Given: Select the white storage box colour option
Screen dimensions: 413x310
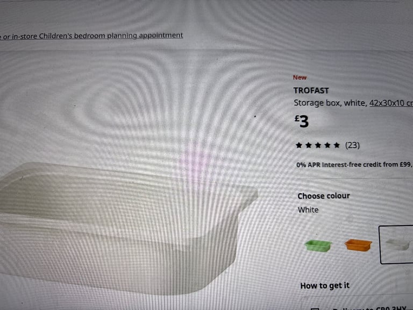Looking at the screenshot, I should (x=396, y=245).
